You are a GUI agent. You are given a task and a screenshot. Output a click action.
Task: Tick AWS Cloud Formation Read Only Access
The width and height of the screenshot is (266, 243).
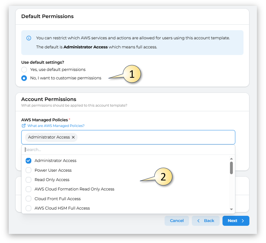pos(29,189)
